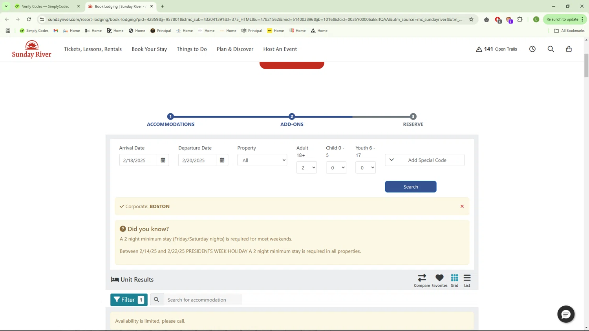This screenshot has width=589, height=331.
Task: Remove the Corporate BOSTON code
Action: click(462, 206)
